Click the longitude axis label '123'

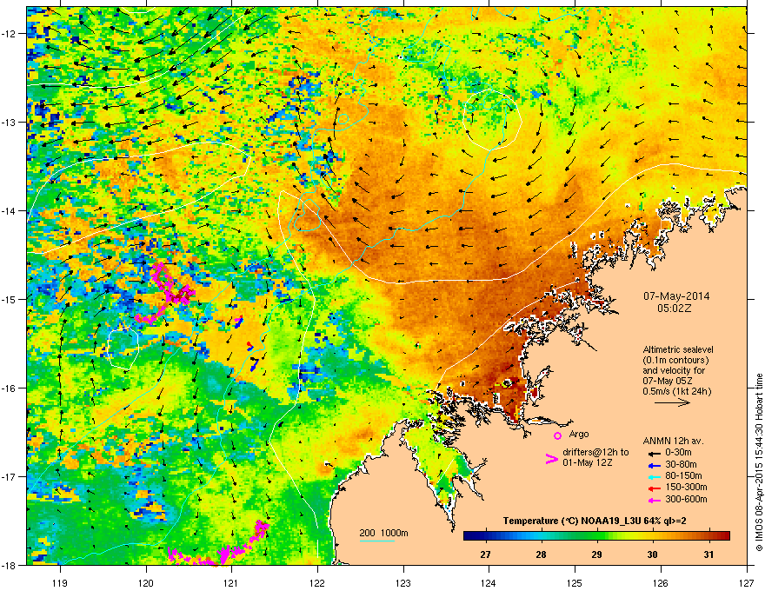[403, 582]
